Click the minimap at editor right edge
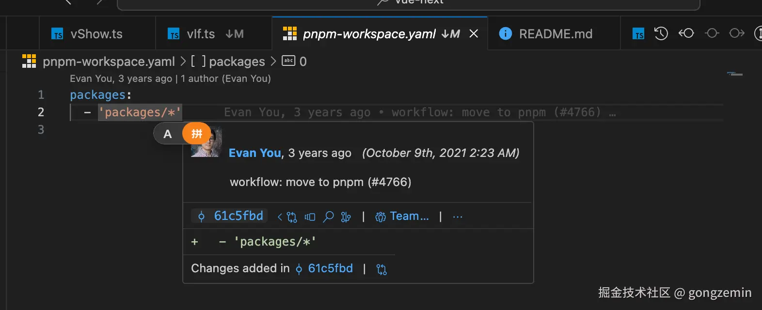The height and width of the screenshot is (310, 762). [735, 74]
